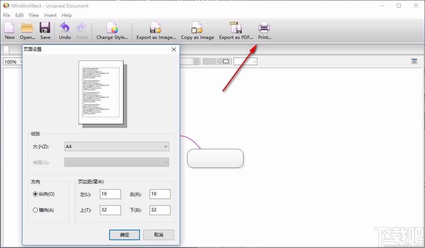Open the View menu
Viewport: 425px width, 248px height.
(x=34, y=15)
